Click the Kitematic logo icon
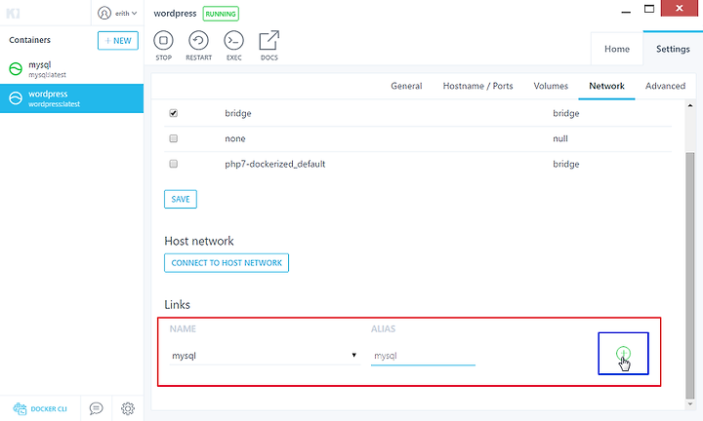 click(13, 14)
